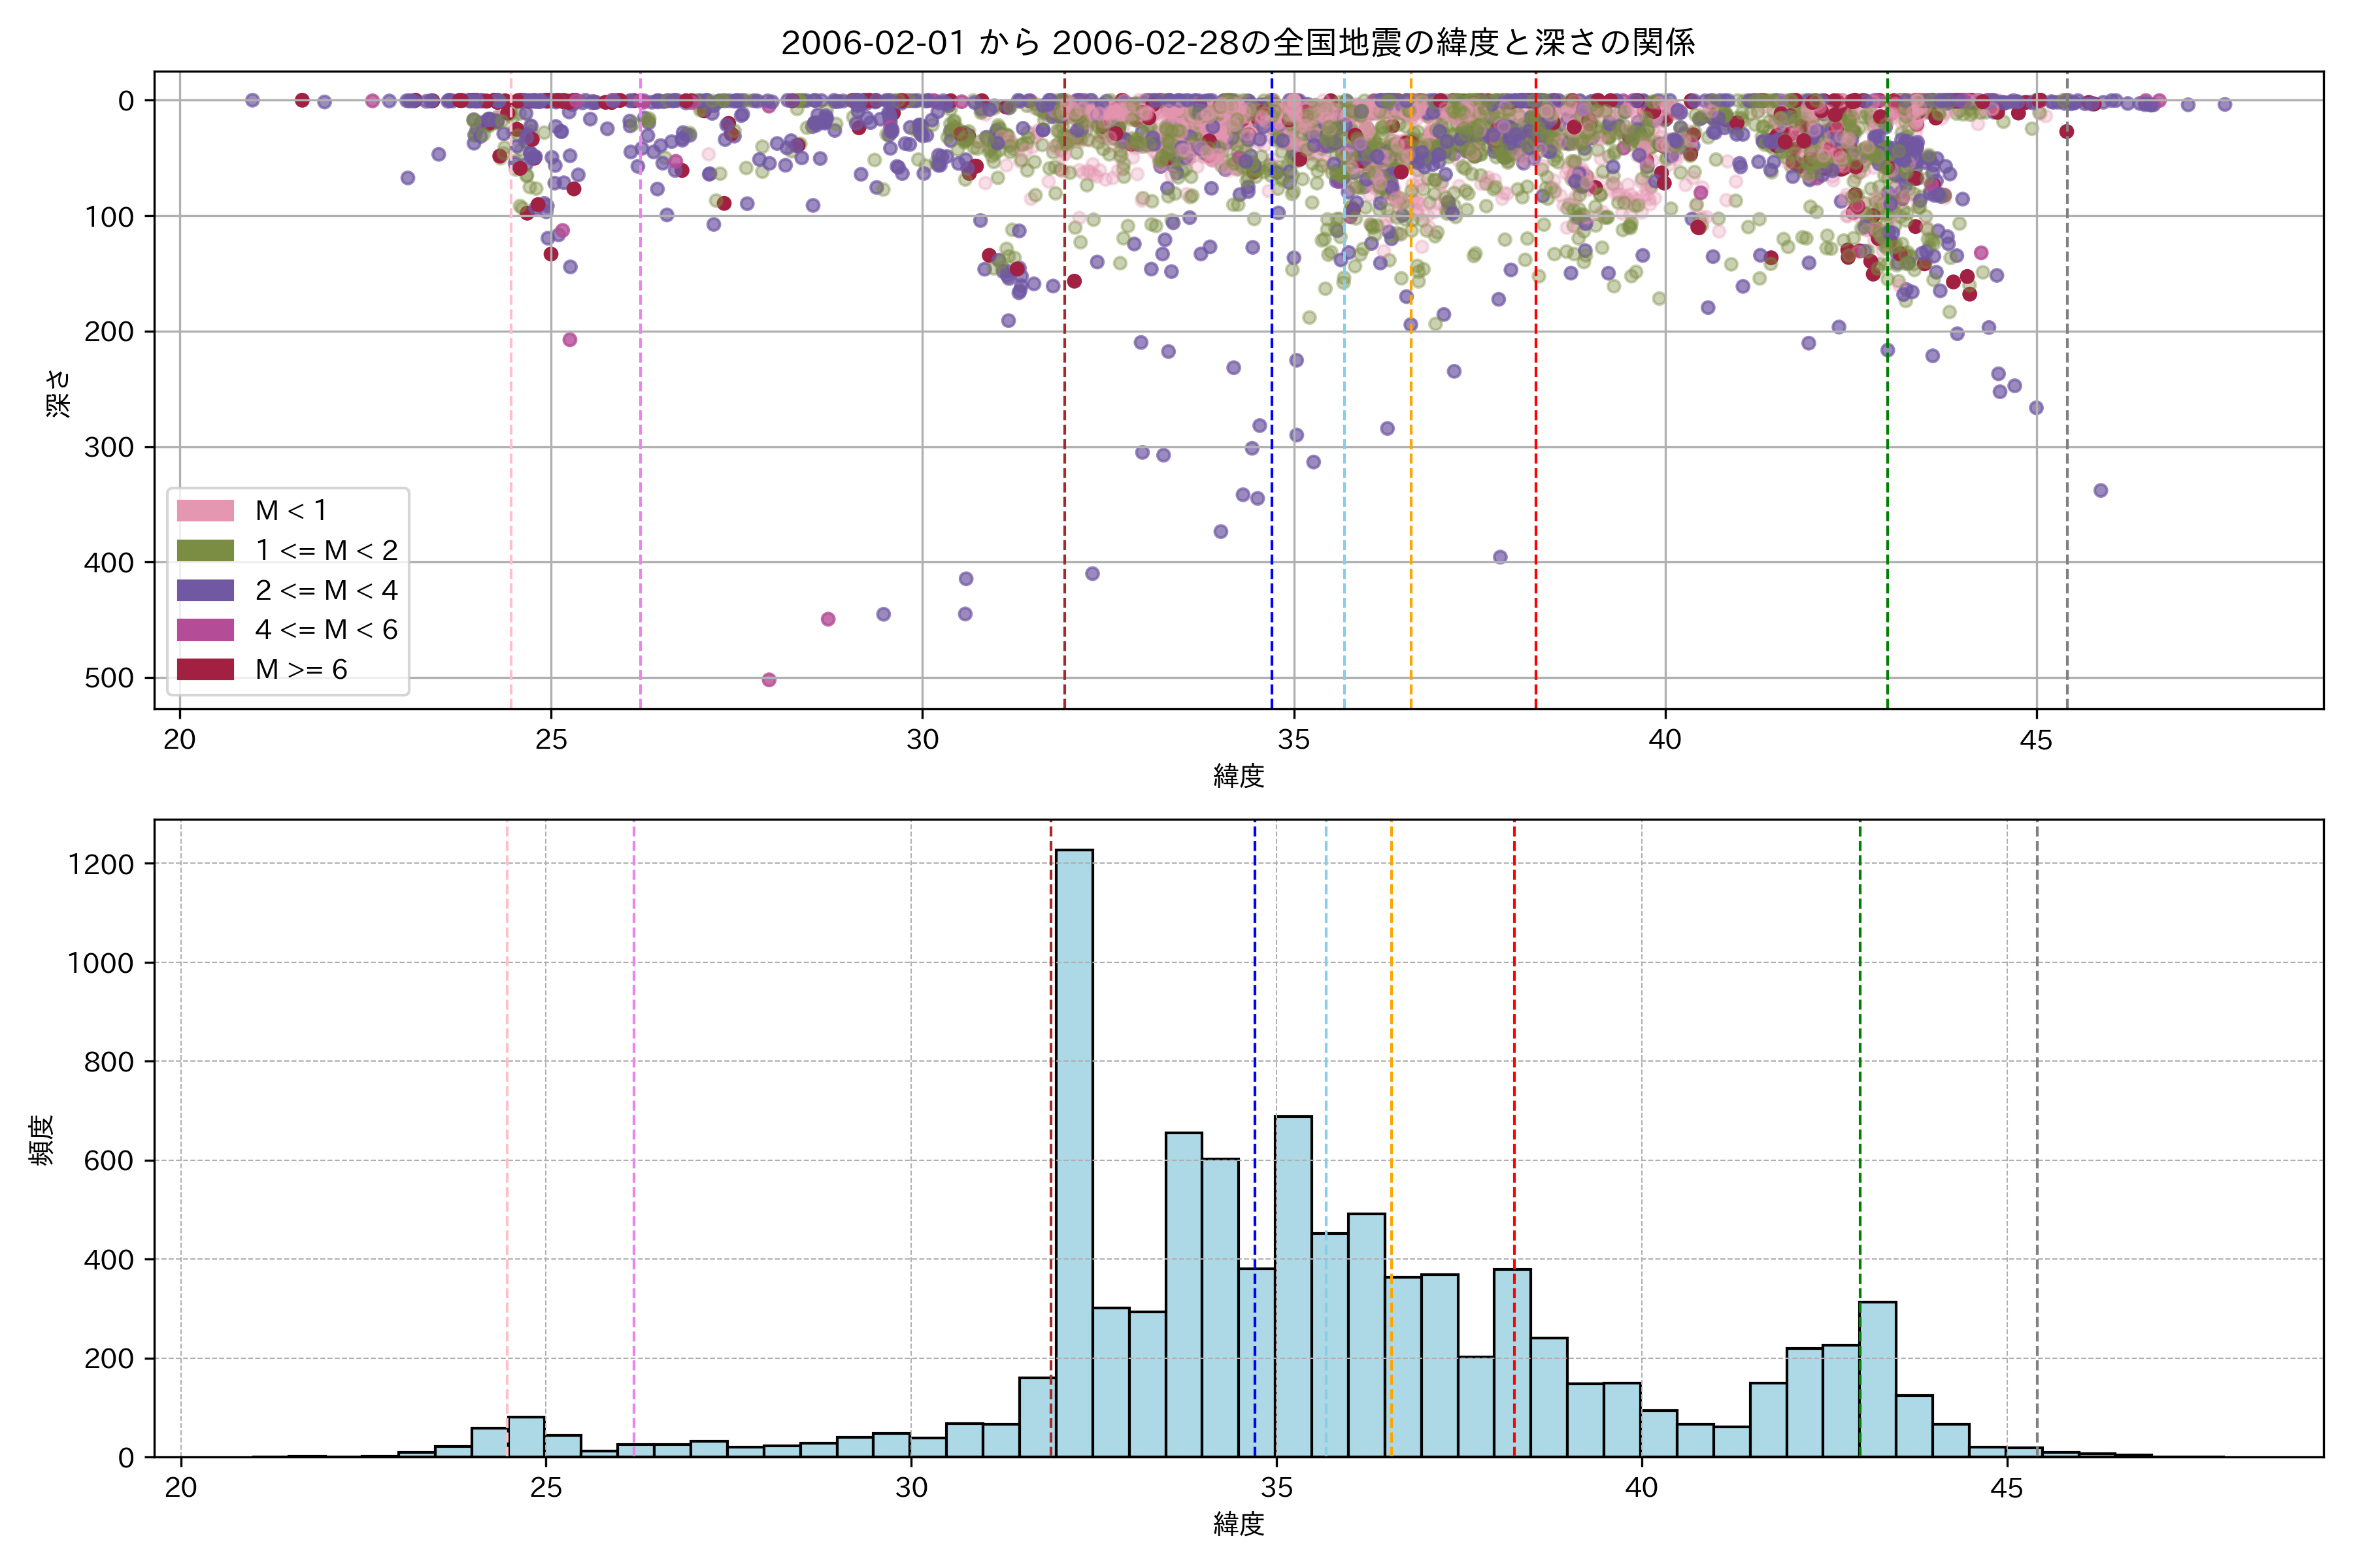Viewport: 2353px width, 1568px height.
Task: Click the isolated purple point near latitude 46
Action: tap(2101, 490)
